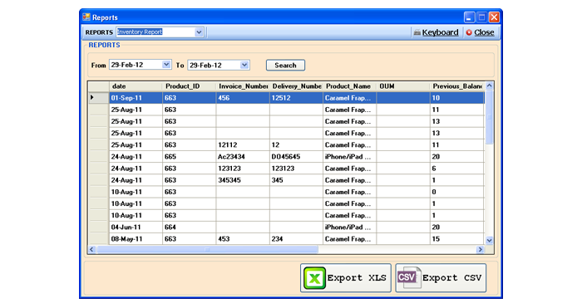Image resolution: width=582 pixels, height=308 pixels.
Task: Click the vertical scrollbar thumb
Action: pyautogui.click(x=489, y=117)
